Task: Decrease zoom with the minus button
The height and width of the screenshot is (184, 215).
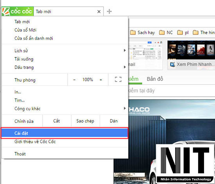Action: (74, 80)
